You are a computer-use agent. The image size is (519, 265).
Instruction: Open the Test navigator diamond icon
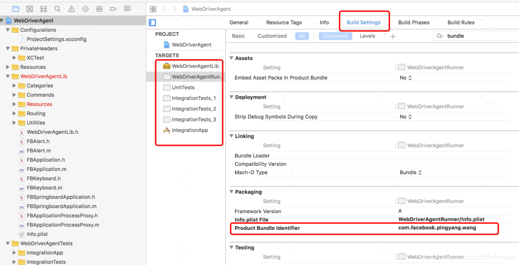pos(85,9)
